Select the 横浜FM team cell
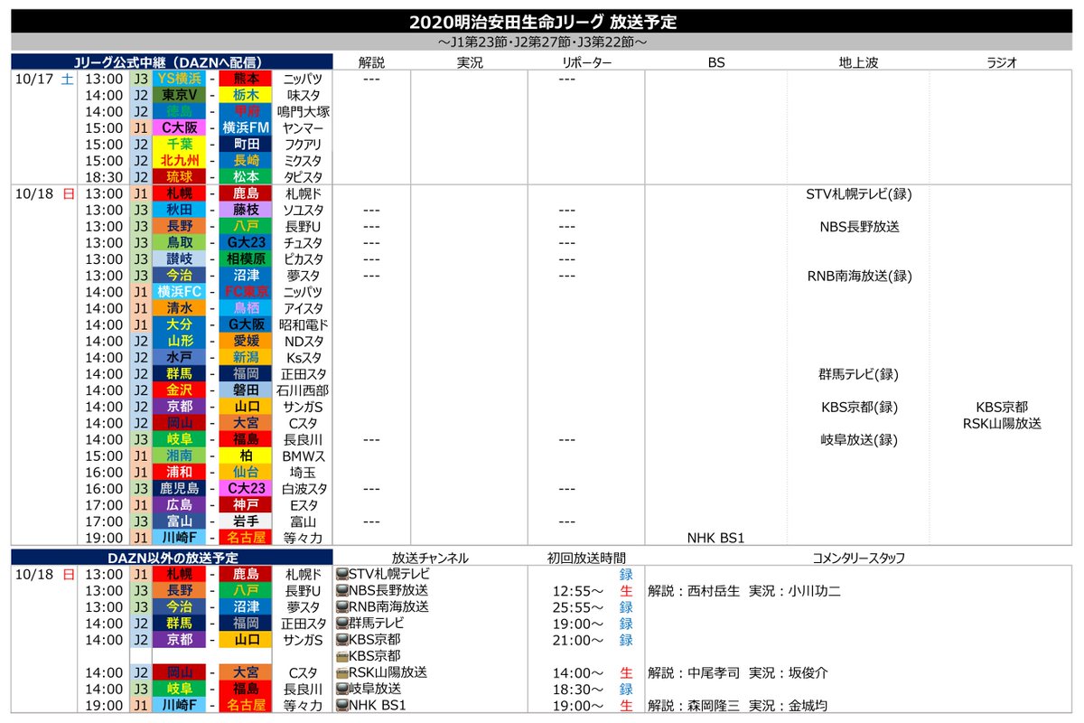 246,127
